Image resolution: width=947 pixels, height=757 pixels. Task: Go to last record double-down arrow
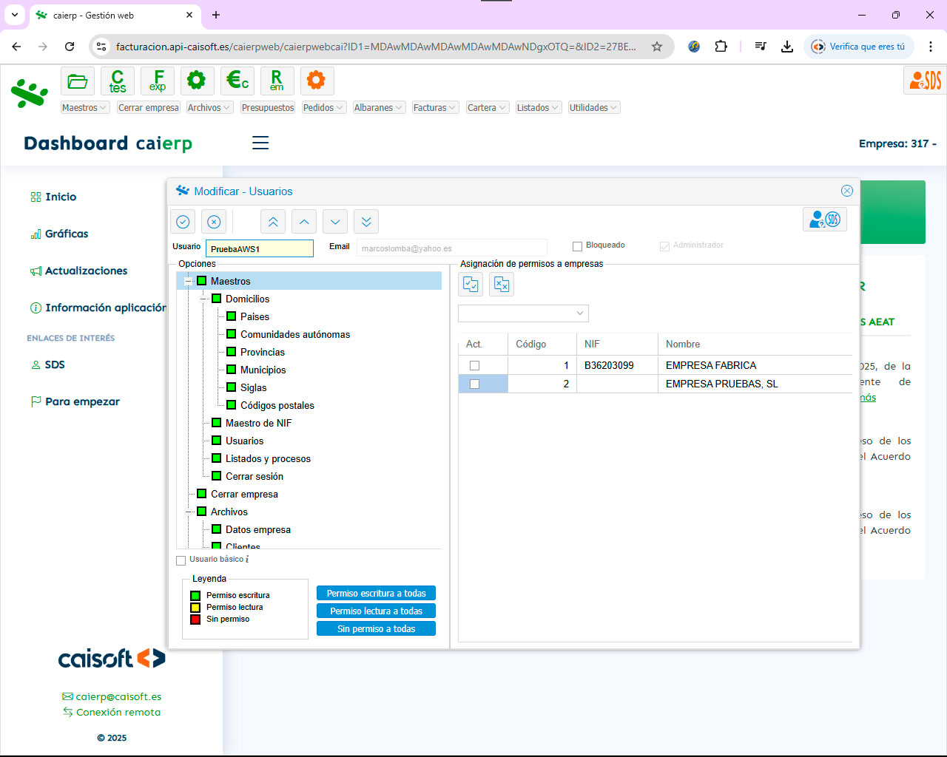(x=366, y=222)
